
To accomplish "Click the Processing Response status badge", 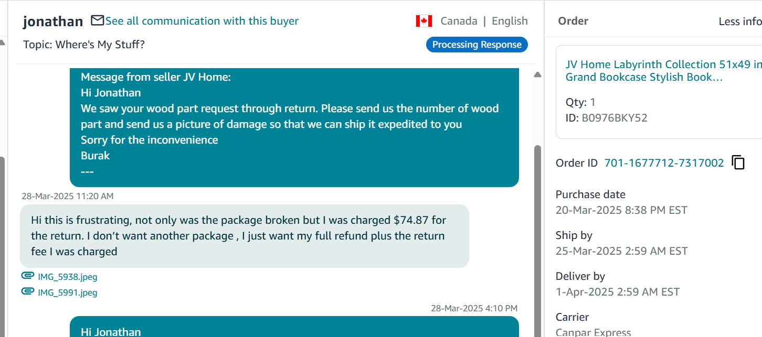I will [477, 45].
